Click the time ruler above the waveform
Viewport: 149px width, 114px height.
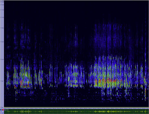coord(76,108)
